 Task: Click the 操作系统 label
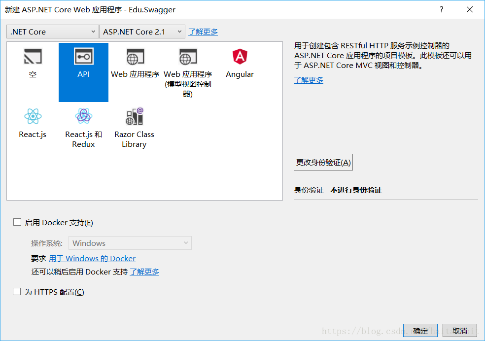point(47,243)
